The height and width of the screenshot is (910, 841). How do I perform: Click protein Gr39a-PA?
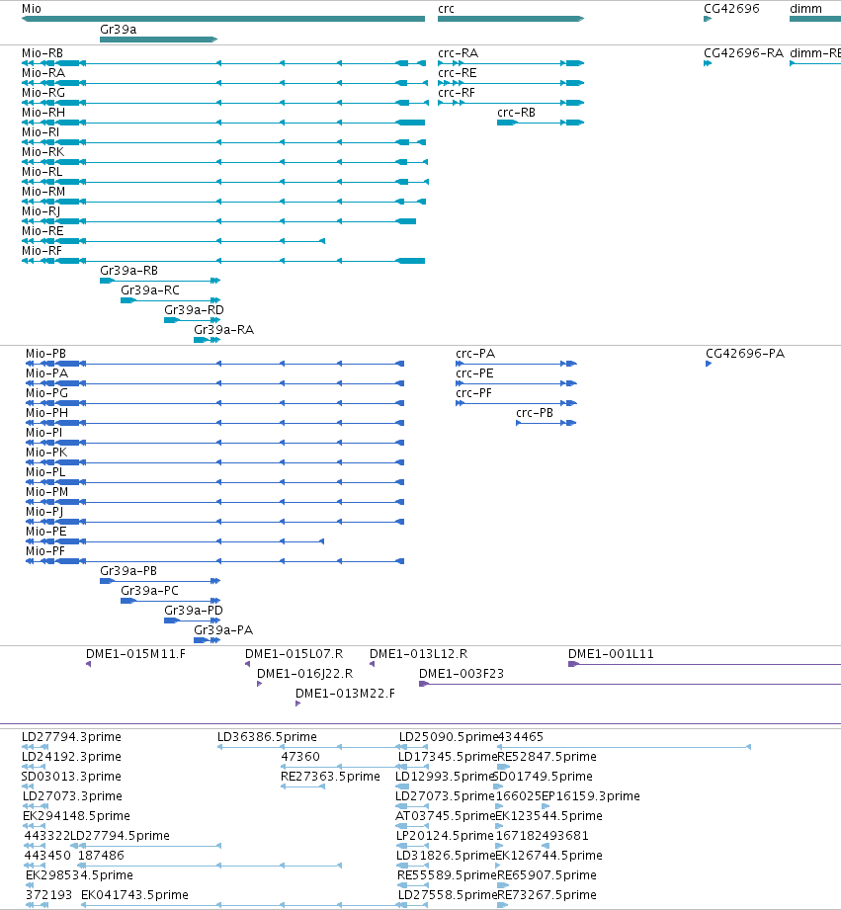223,629
